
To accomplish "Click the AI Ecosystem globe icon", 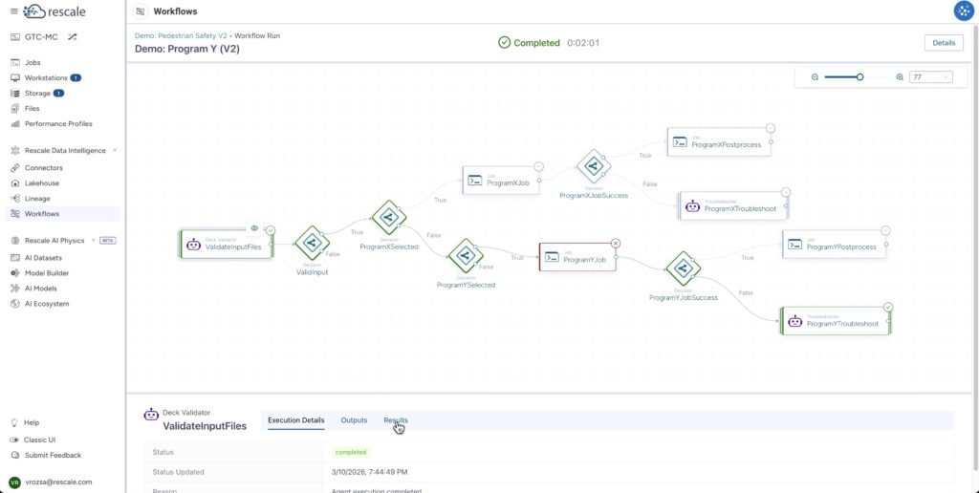I will 15,304.
